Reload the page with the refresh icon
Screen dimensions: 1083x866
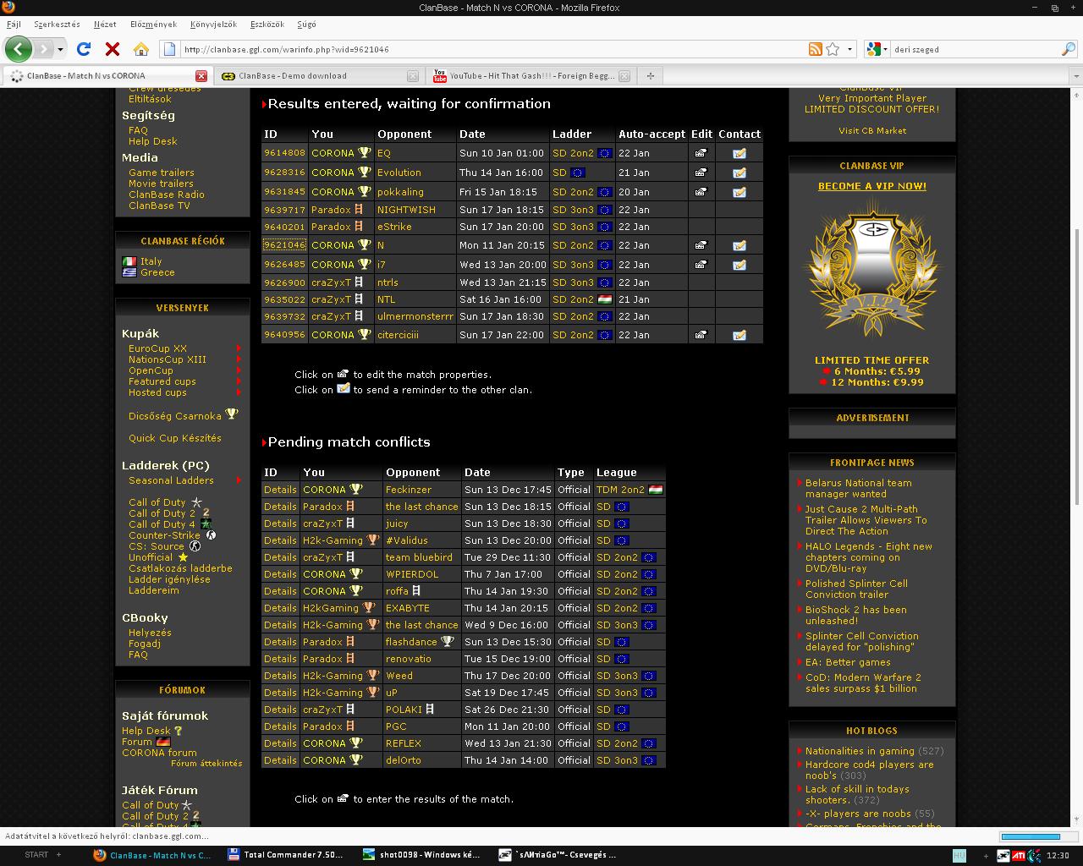click(83, 49)
